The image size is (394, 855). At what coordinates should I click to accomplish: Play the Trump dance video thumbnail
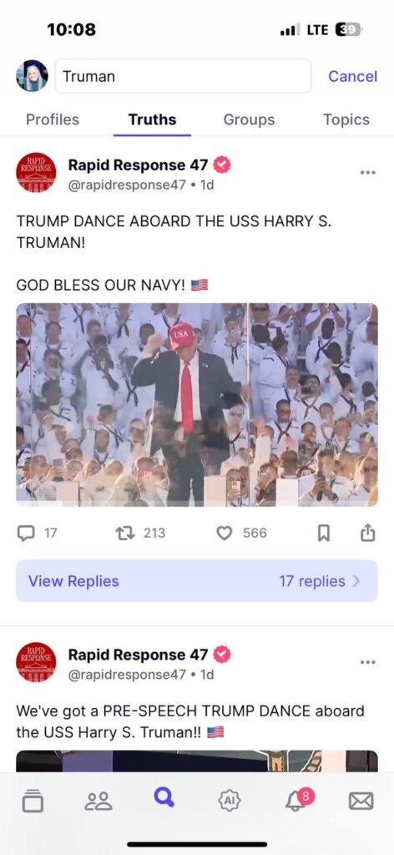point(197,405)
